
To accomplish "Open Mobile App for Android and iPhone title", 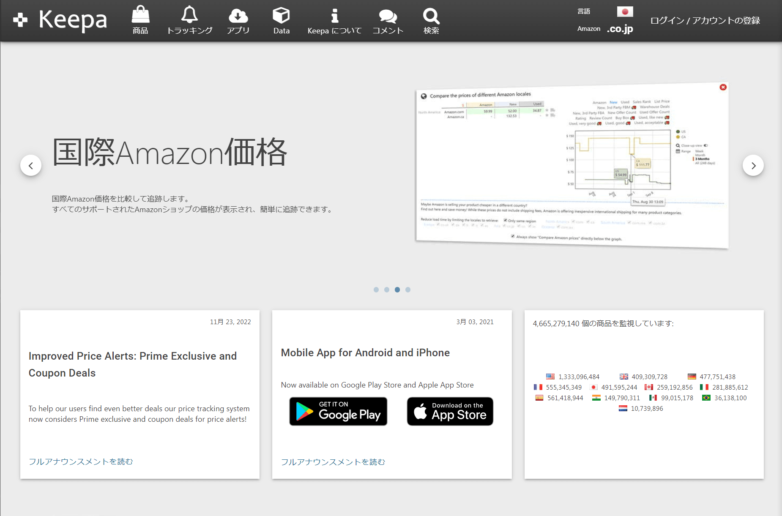I will 365,352.
